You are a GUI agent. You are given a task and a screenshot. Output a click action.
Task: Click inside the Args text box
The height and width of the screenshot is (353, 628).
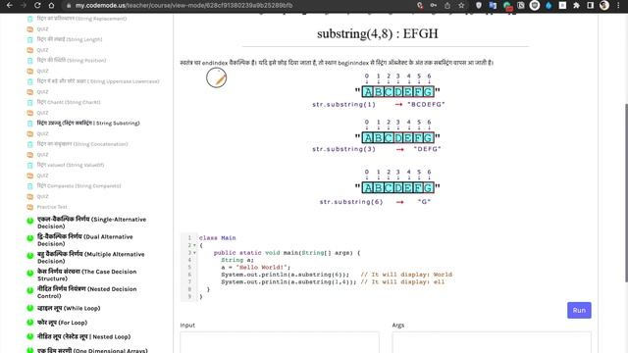(x=492, y=342)
